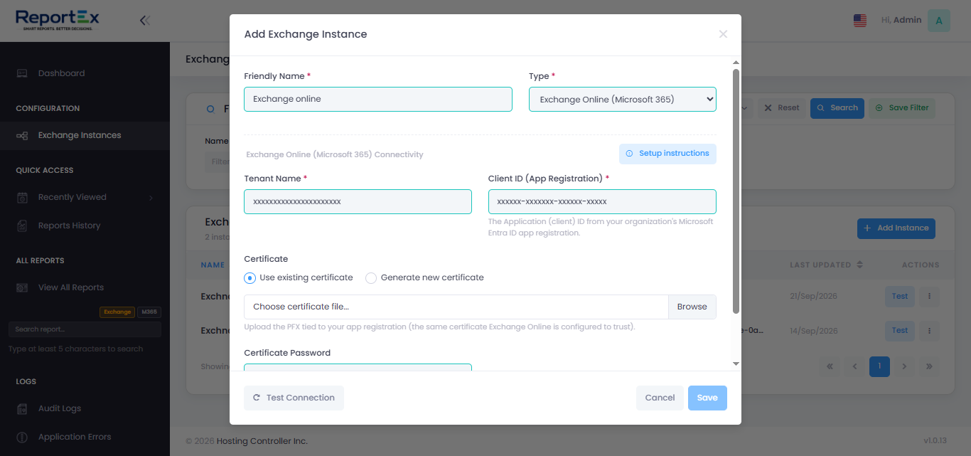Close the Add Exchange Instance dialog
The width and height of the screenshot is (971, 456).
pos(723,34)
